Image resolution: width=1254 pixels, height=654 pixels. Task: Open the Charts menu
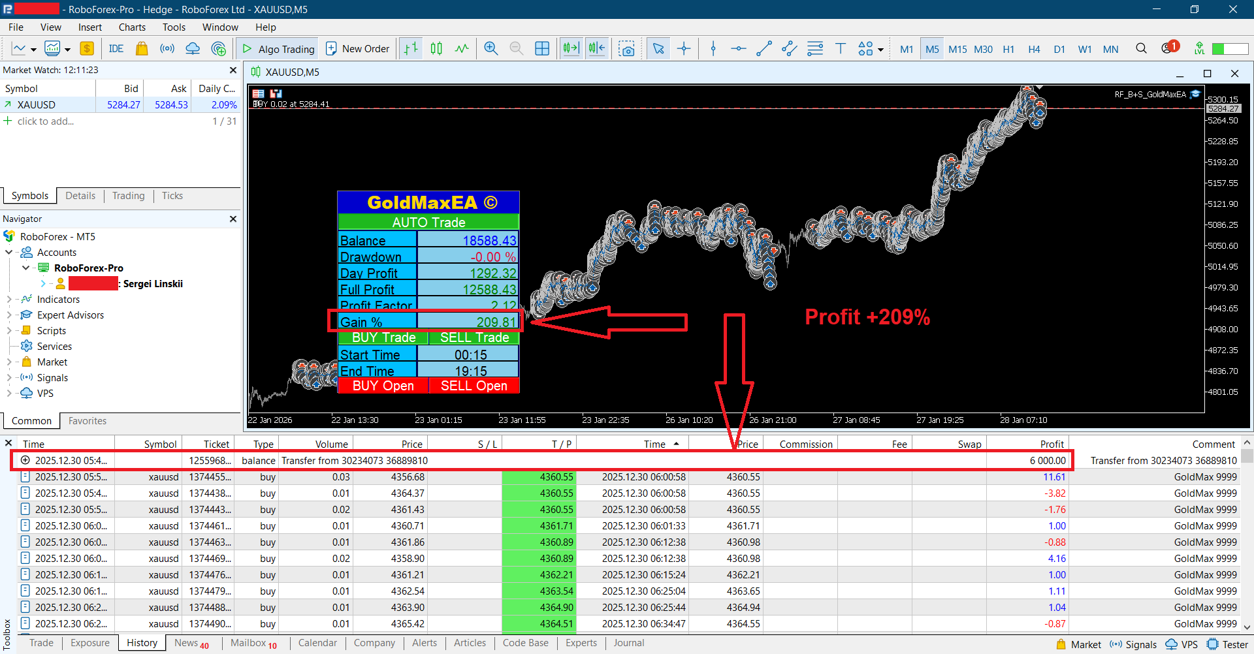(132, 27)
